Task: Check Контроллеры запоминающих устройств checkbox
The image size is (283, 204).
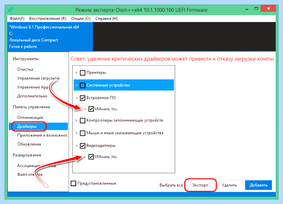Action: tap(83, 121)
